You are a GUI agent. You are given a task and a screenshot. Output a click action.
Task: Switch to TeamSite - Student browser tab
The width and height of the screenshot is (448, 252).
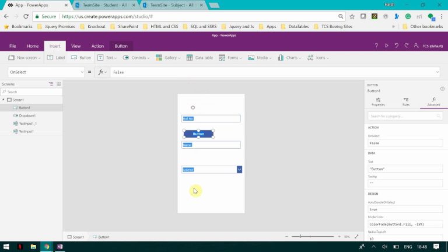click(x=105, y=5)
